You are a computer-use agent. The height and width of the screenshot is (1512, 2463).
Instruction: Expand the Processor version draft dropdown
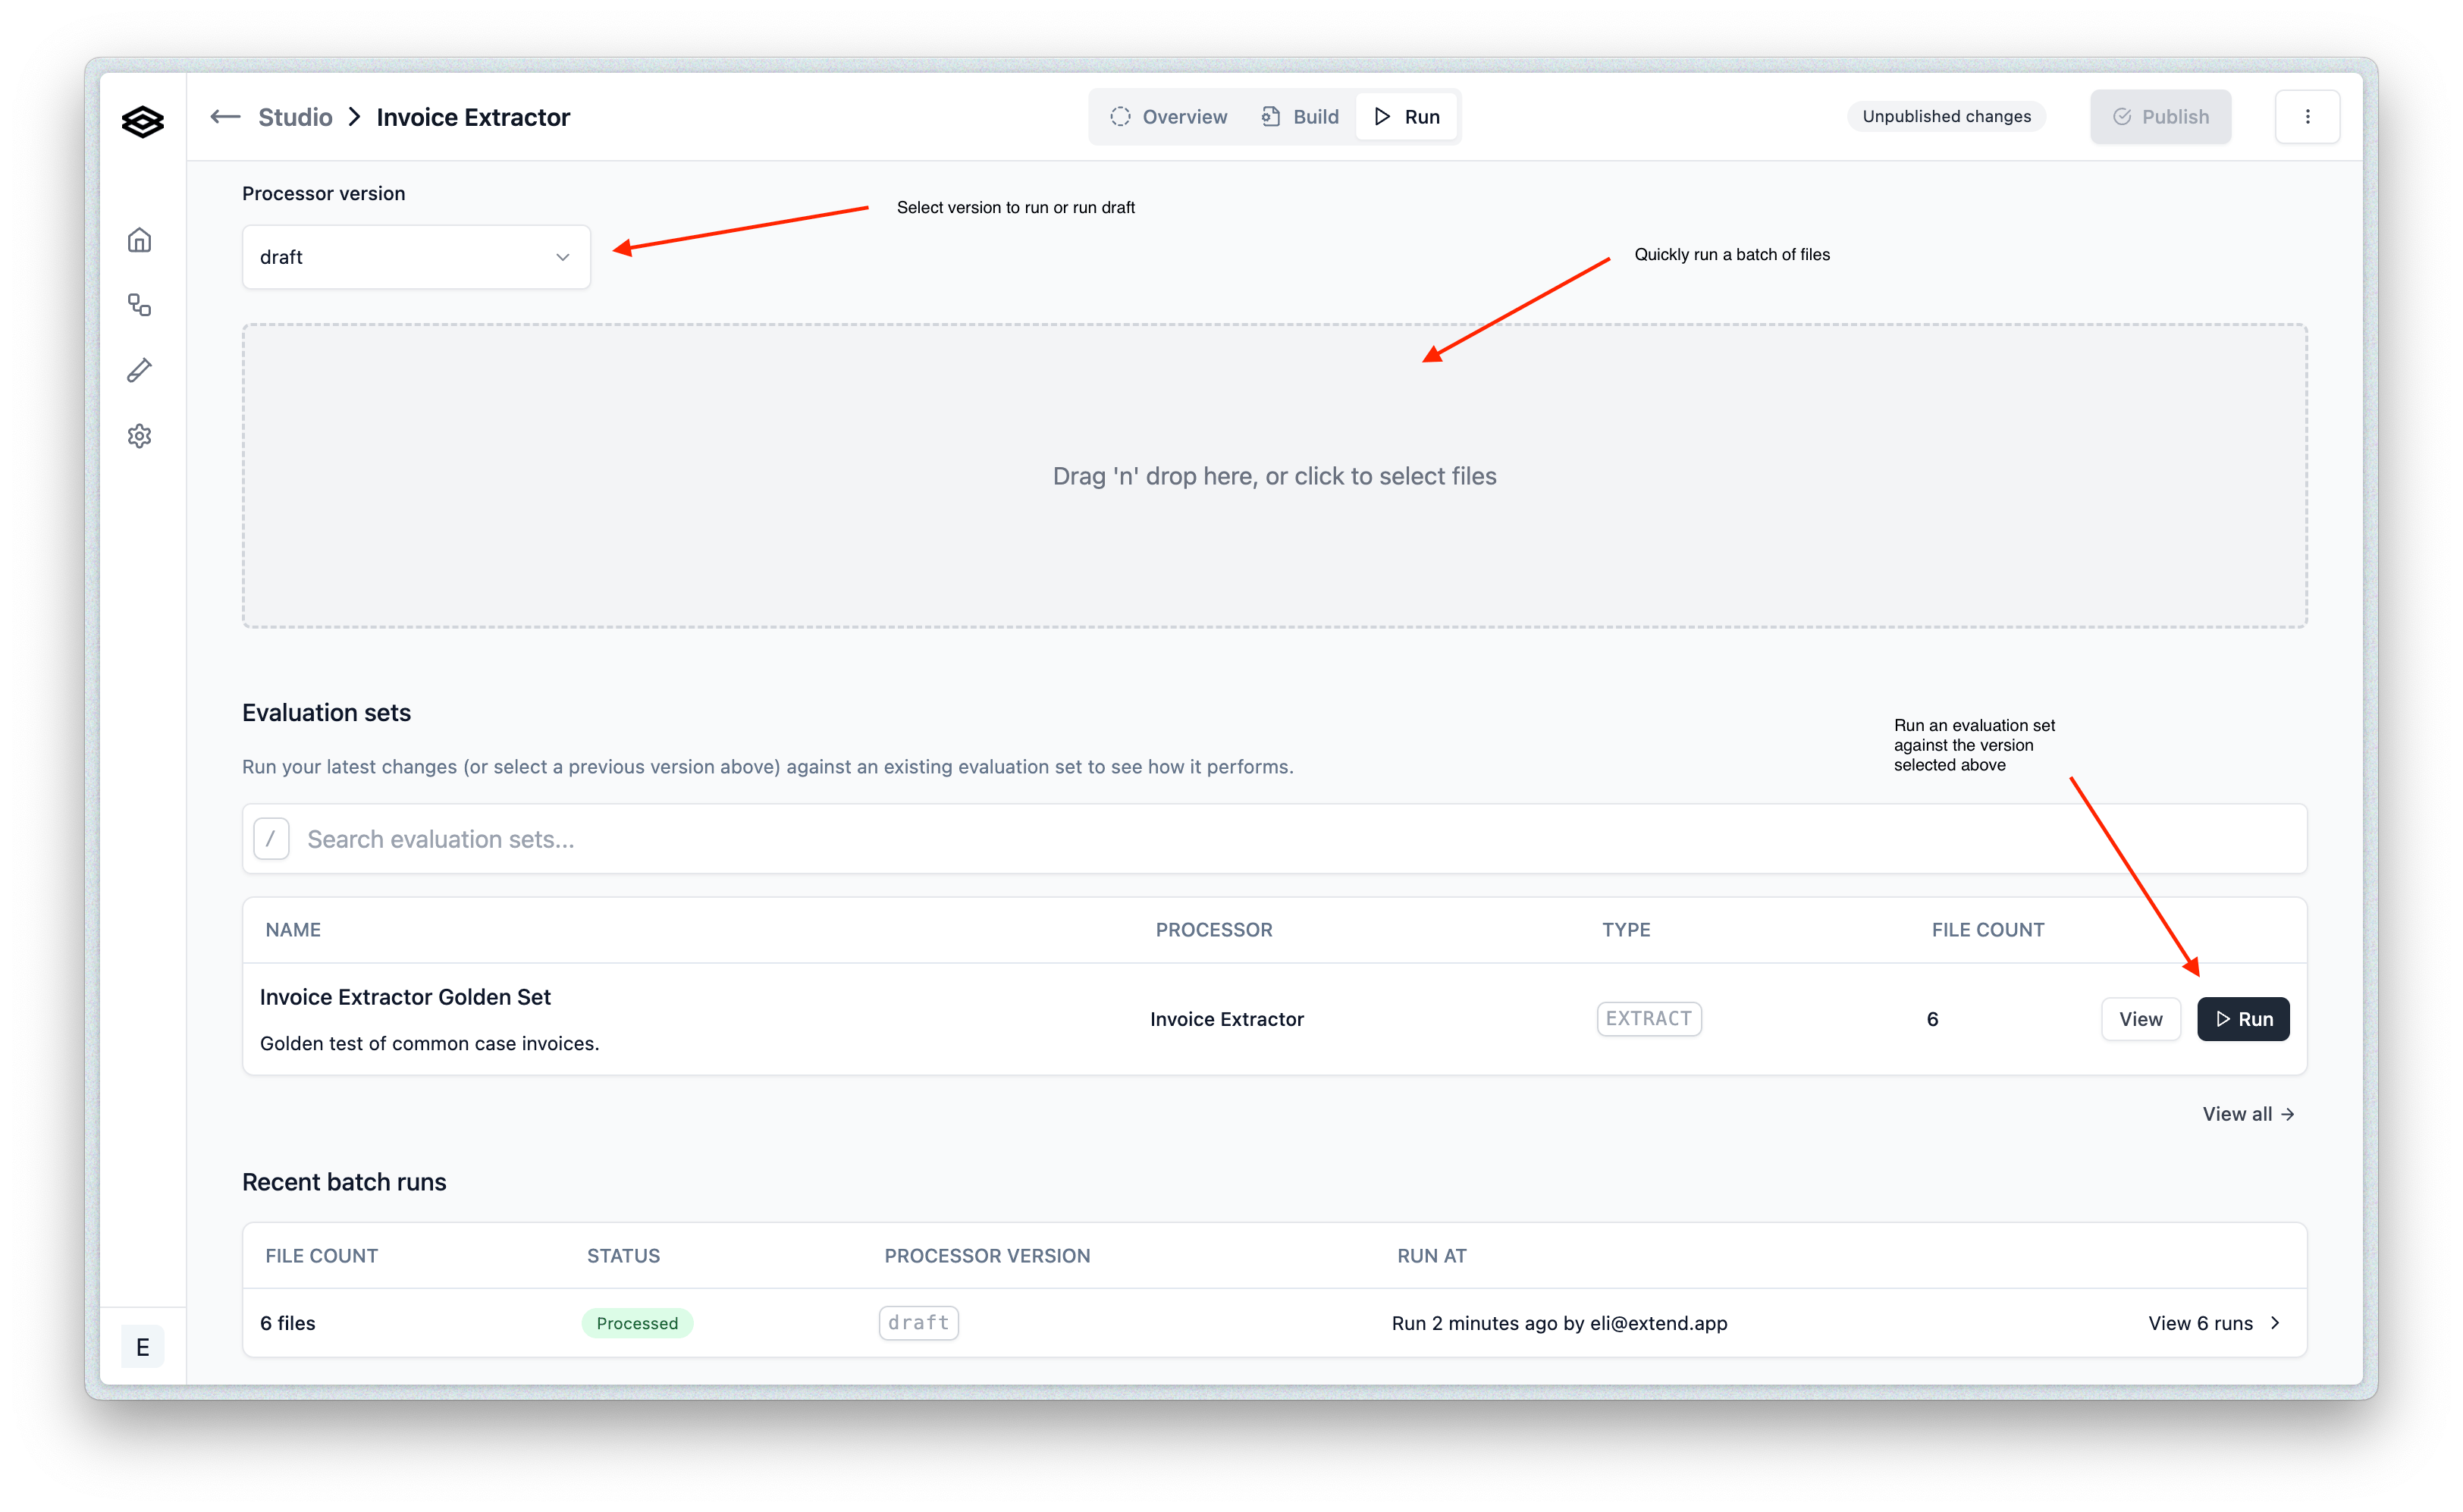click(416, 257)
